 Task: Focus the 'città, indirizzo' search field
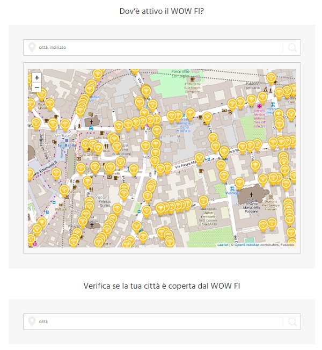(x=162, y=48)
